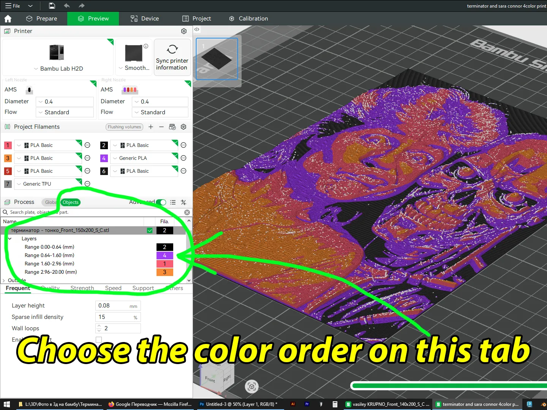Open right nozzle Flow dropdown

(x=160, y=112)
